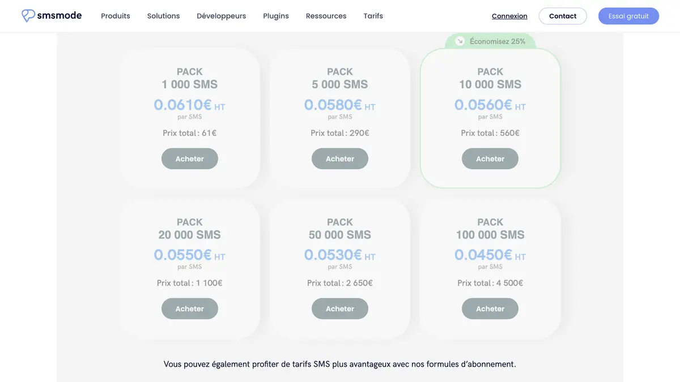The width and height of the screenshot is (680, 382).
Task: Click 'Prix total : 560€' text
Action: 490,133
